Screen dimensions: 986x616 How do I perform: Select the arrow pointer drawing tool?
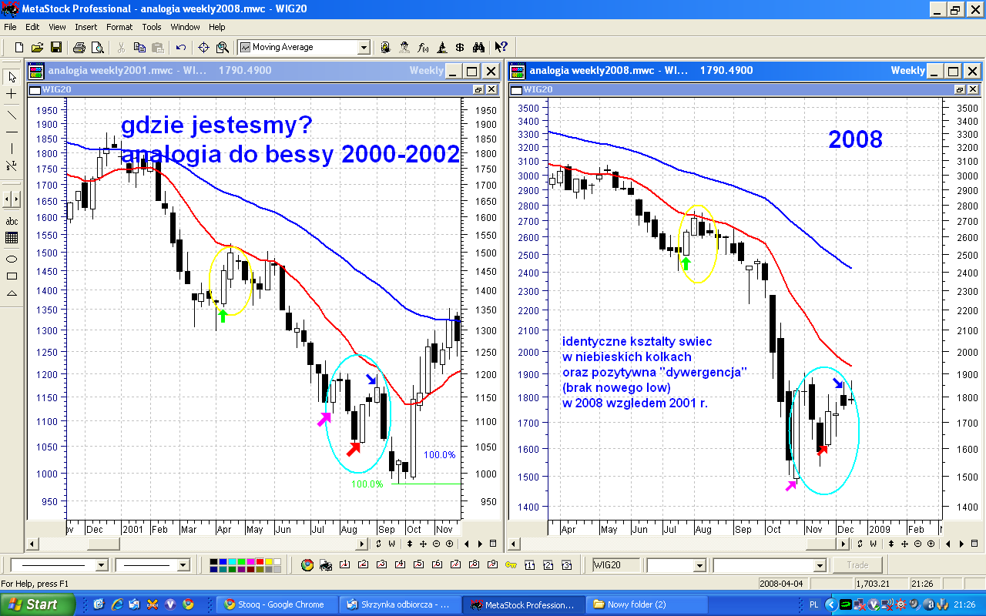(12, 77)
